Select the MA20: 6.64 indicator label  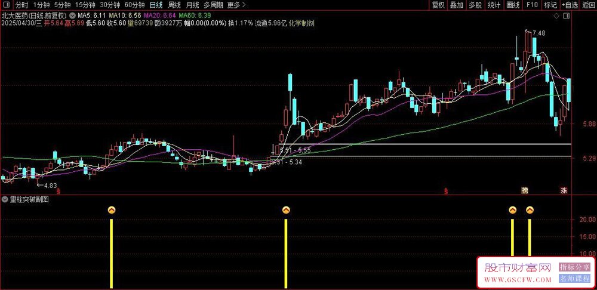159,16
